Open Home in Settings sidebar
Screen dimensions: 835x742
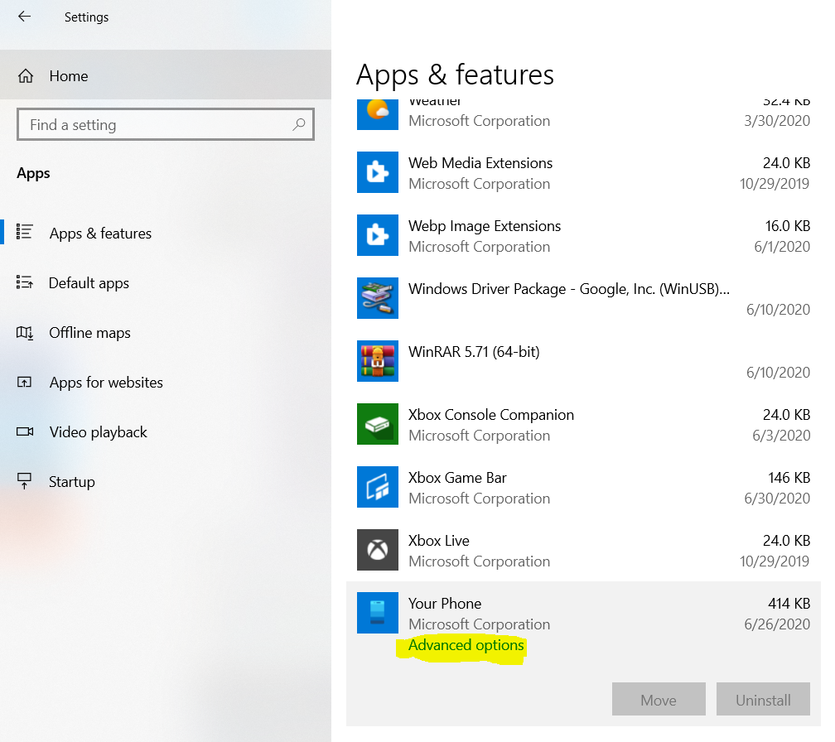(x=166, y=75)
